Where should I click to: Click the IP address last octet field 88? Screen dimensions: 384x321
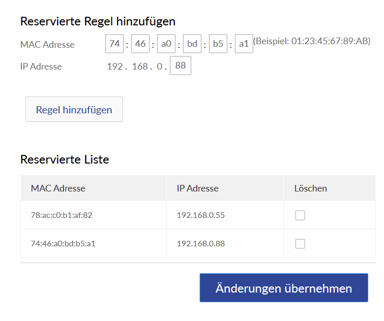(x=180, y=66)
